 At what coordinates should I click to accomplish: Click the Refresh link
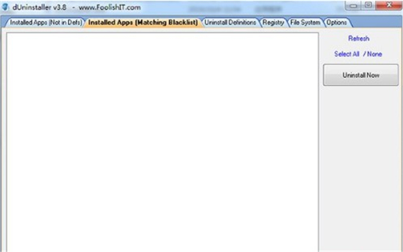point(359,38)
